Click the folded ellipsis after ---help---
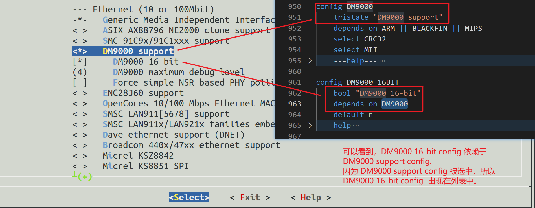Viewport: 535px width, 208px height. pos(382,61)
